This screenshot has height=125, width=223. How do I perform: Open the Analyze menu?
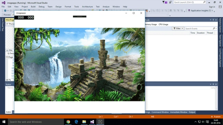pyautogui.click(x=106, y=7)
